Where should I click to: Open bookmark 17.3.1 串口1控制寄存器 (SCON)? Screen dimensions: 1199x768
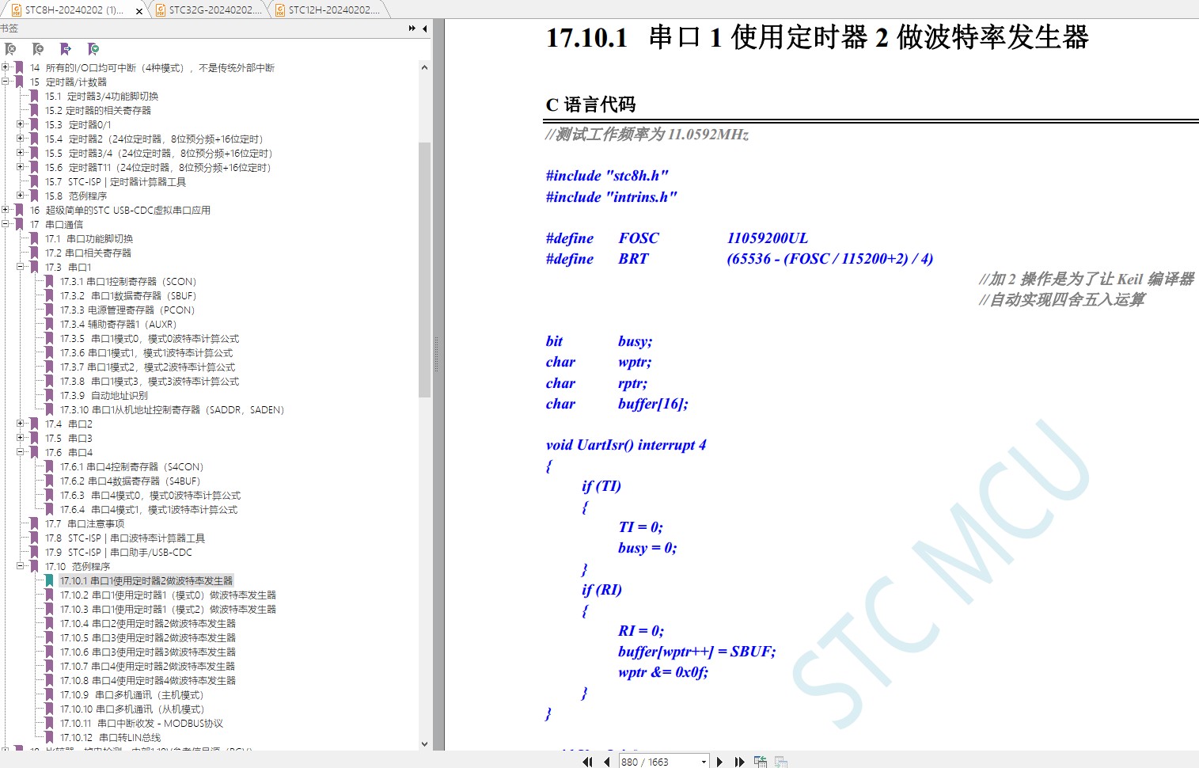(128, 282)
